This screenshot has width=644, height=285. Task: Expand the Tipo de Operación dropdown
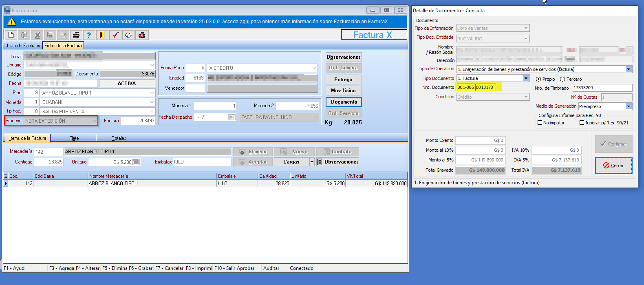[629, 69]
